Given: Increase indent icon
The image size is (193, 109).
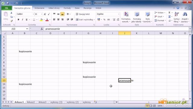Looking at the screenshot, I should 72,19.
